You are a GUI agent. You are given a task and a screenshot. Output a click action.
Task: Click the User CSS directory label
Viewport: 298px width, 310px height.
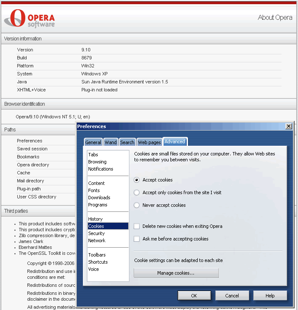37,197
